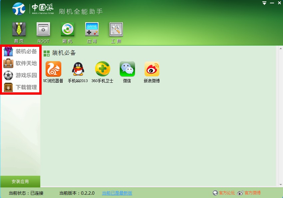Open the 应用 game console icon
The height and width of the screenshot is (198, 283).
pyautogui.click(x=92, y=29)
